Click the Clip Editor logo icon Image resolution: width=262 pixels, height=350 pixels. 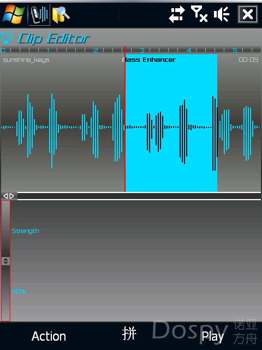point(7,37)
